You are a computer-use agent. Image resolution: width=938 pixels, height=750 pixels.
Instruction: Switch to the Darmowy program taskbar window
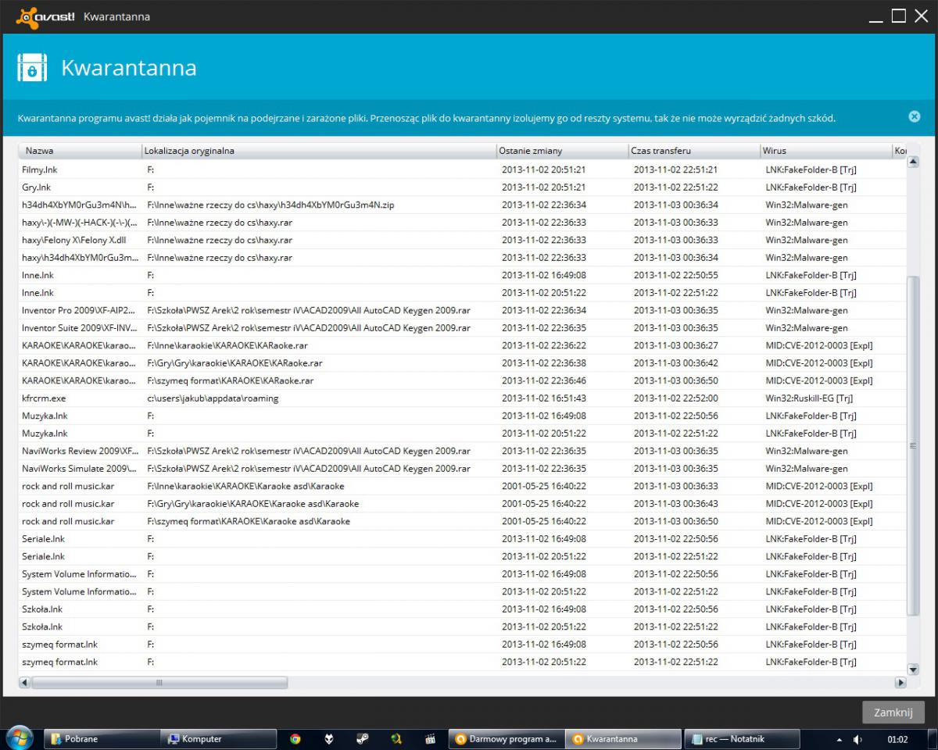coord(506,739)
